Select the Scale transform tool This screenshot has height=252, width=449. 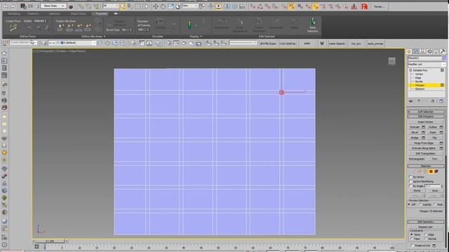coord(170,6)
